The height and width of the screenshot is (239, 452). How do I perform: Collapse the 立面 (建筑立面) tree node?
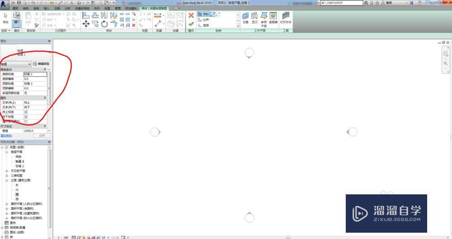coord(7,180)
